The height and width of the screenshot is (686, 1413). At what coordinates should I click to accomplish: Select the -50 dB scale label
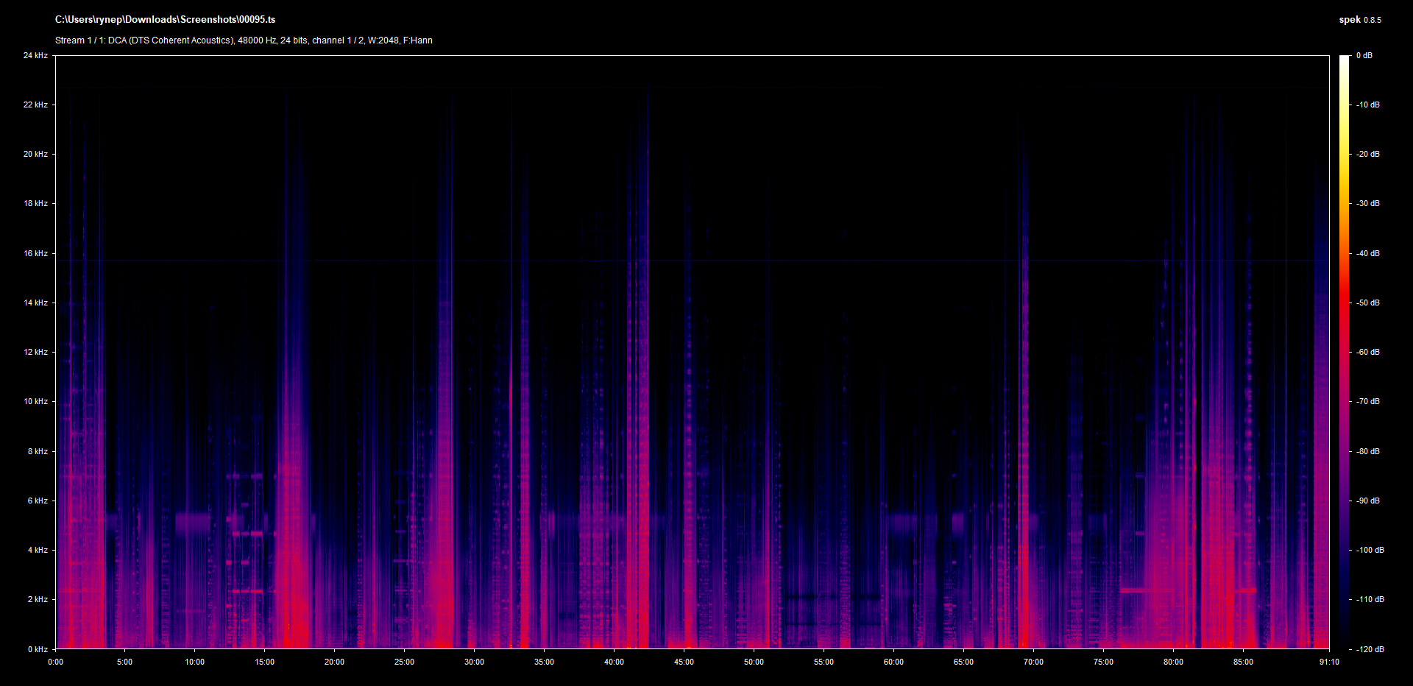(x=1368, y=303)
